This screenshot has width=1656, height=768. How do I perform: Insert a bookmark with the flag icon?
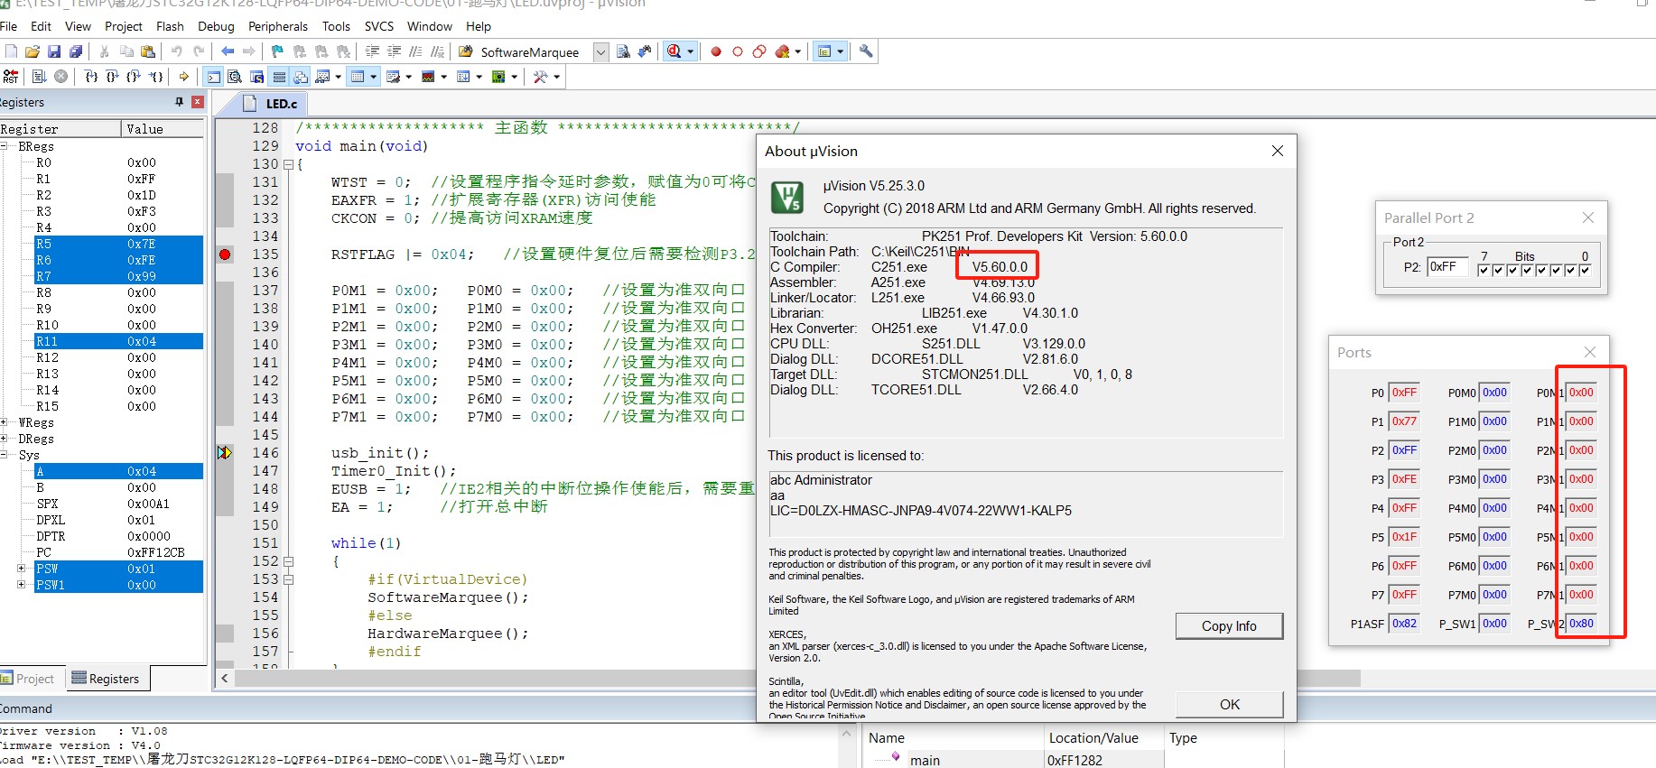[x=277, y=51]
